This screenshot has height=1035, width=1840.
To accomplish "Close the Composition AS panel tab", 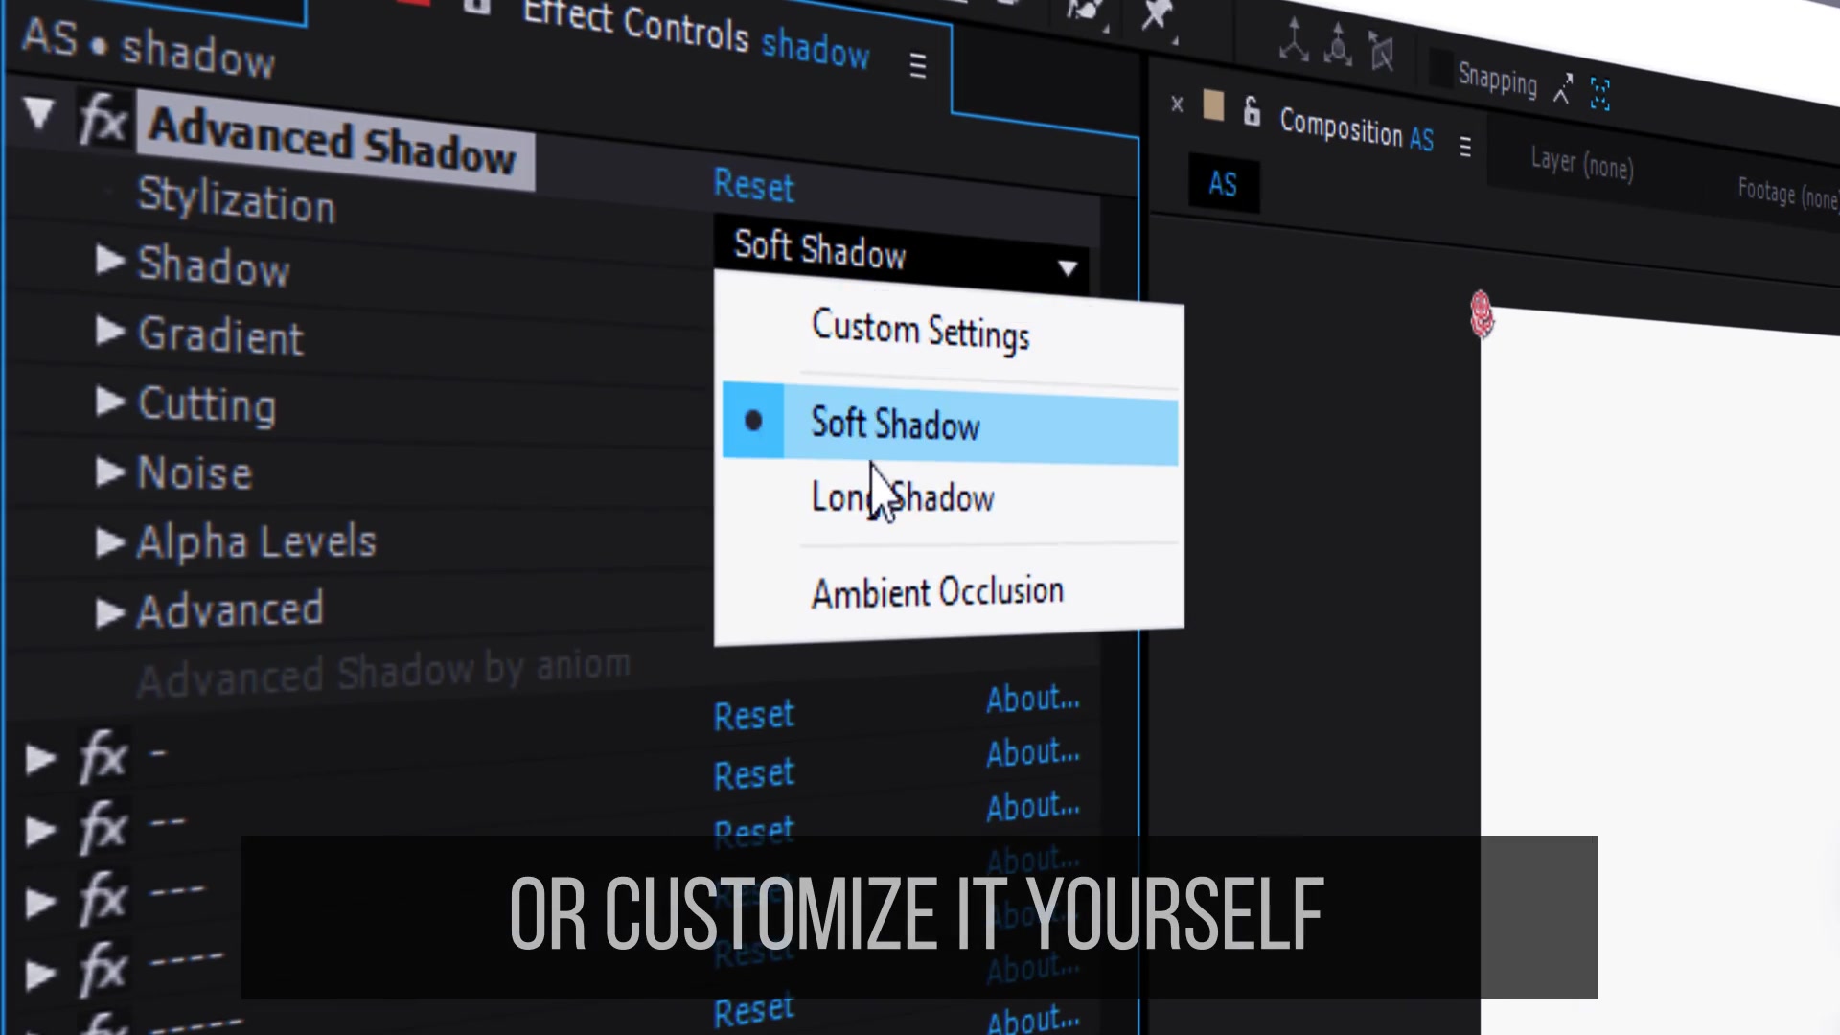I will [1177, 103].
